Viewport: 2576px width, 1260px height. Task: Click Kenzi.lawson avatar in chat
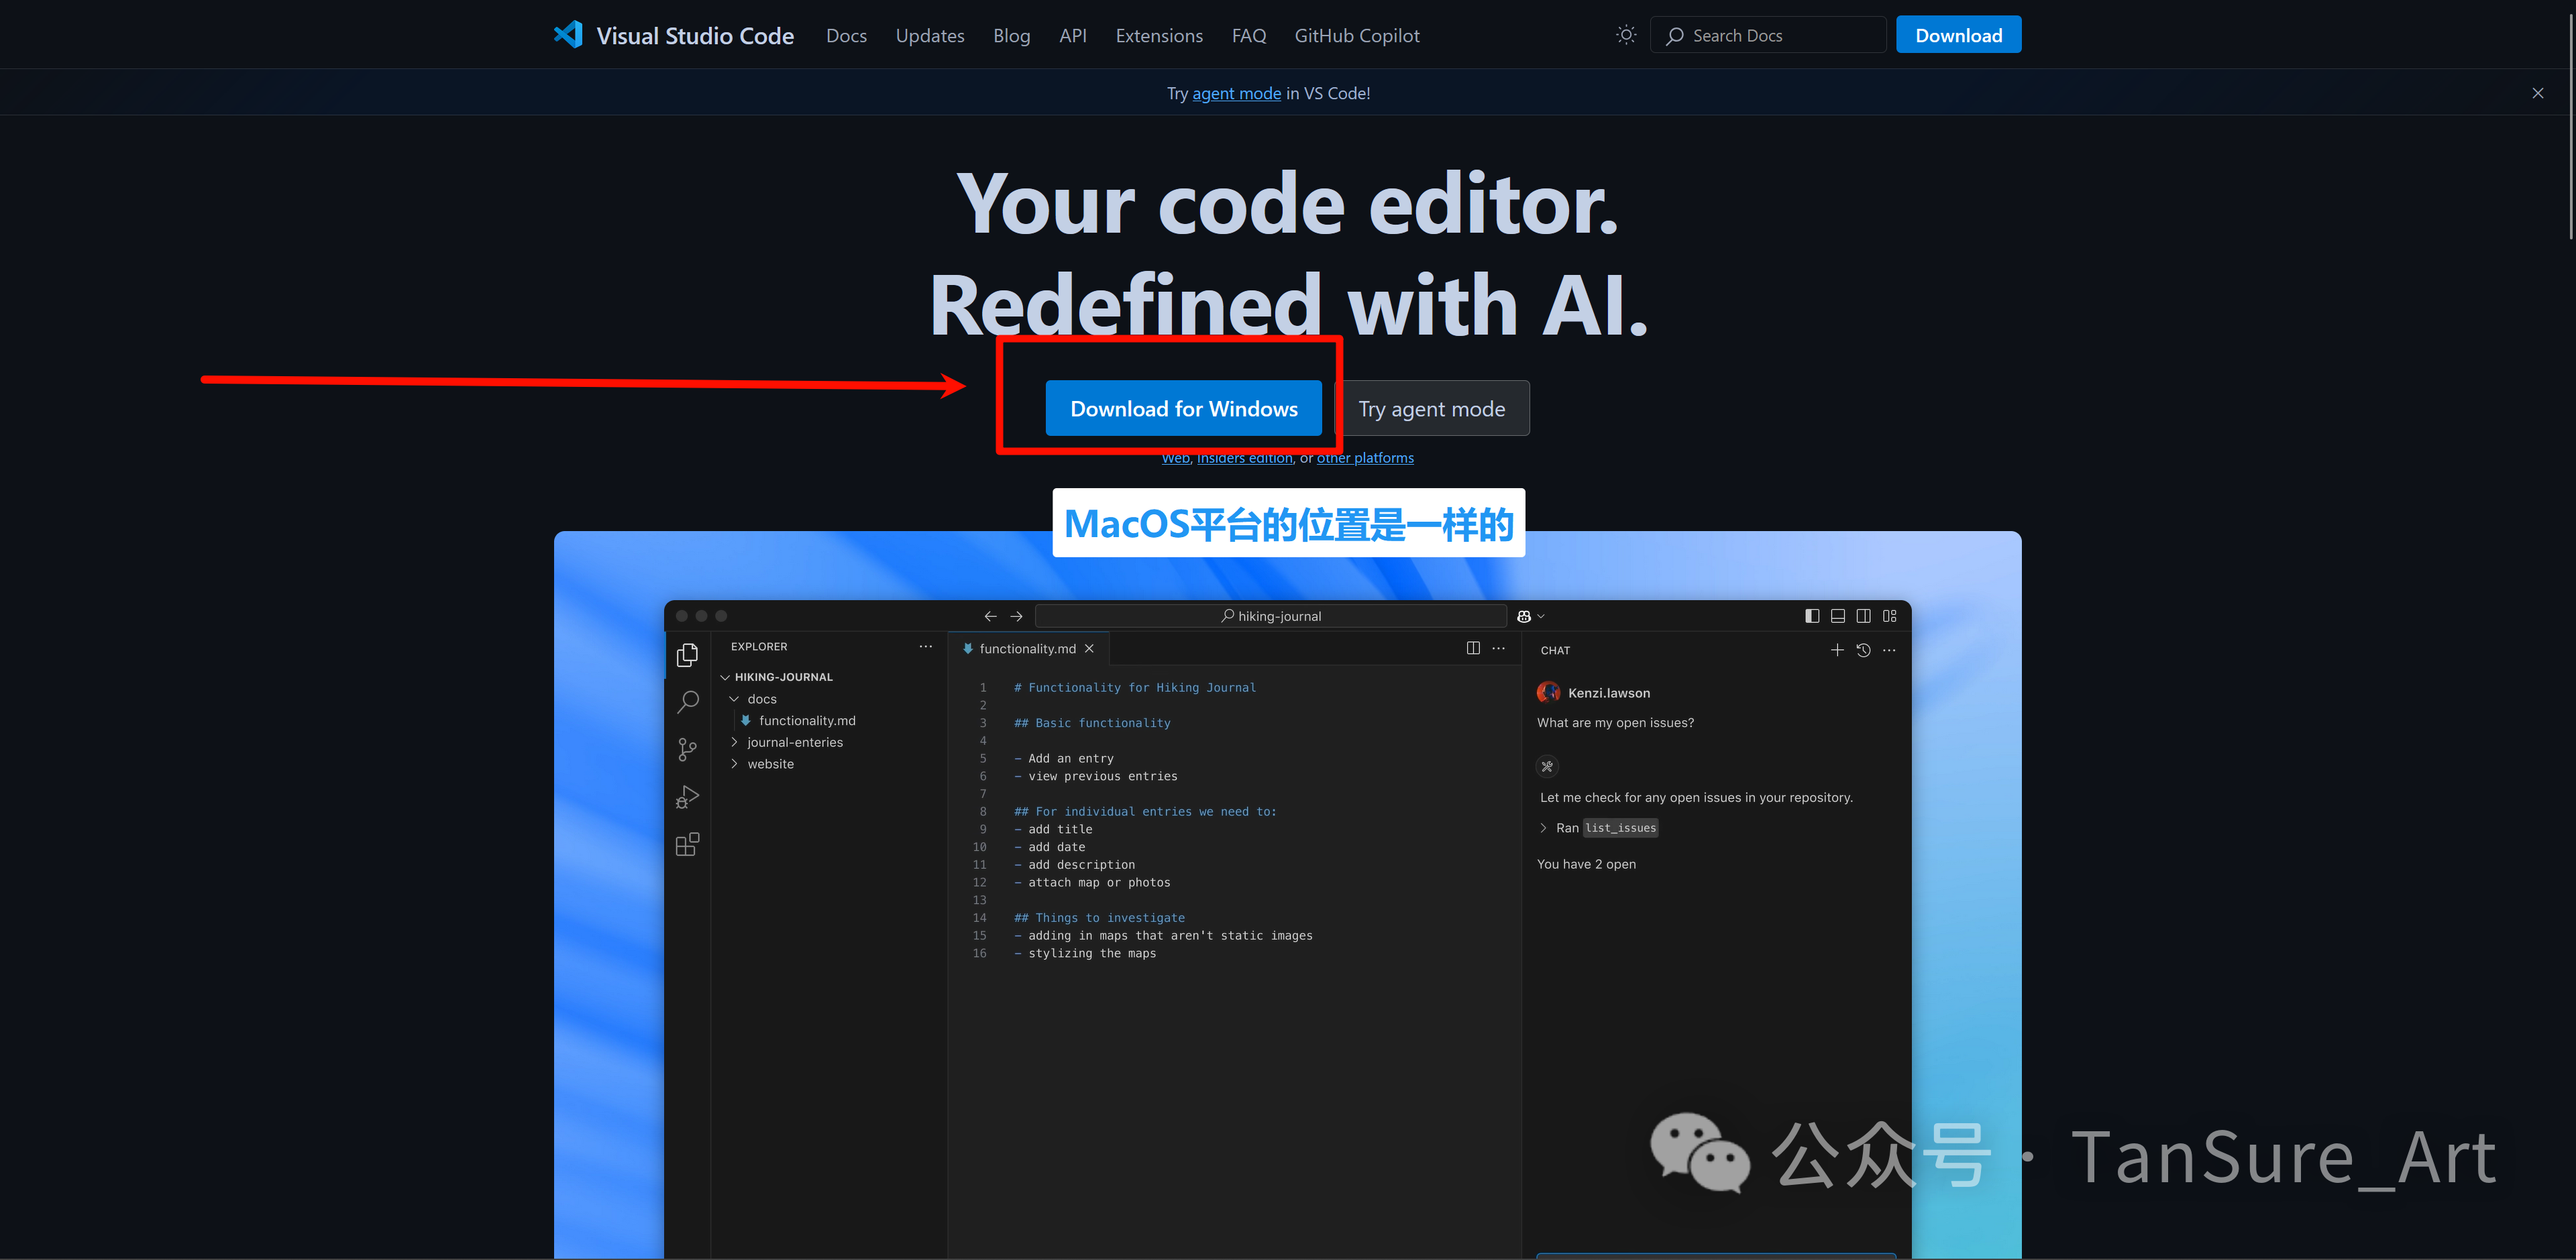click(1548, 692)
